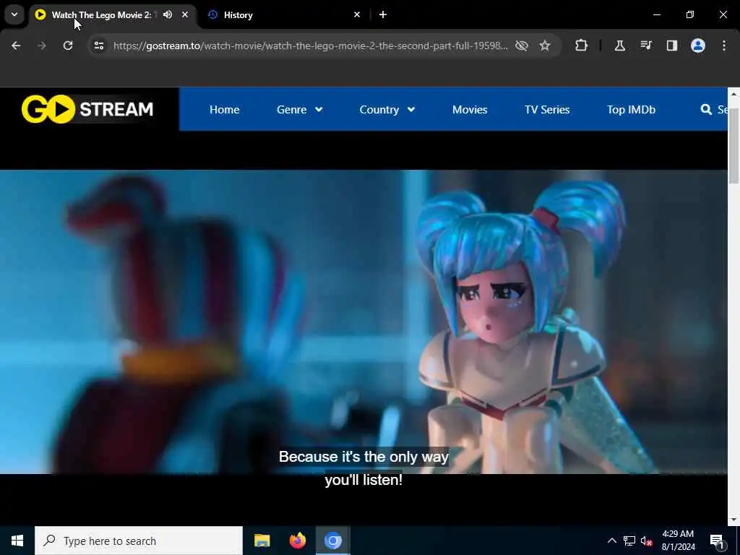The width and height of the screenshot is (740, 555).
Task: Open the Windows Start menu
Action: [x=17, y=541]
